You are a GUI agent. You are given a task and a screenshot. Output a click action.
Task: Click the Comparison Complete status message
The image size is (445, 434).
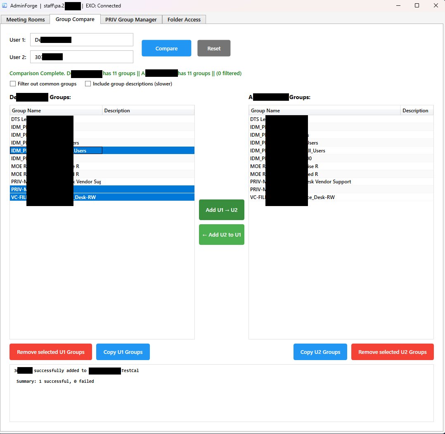125,73
